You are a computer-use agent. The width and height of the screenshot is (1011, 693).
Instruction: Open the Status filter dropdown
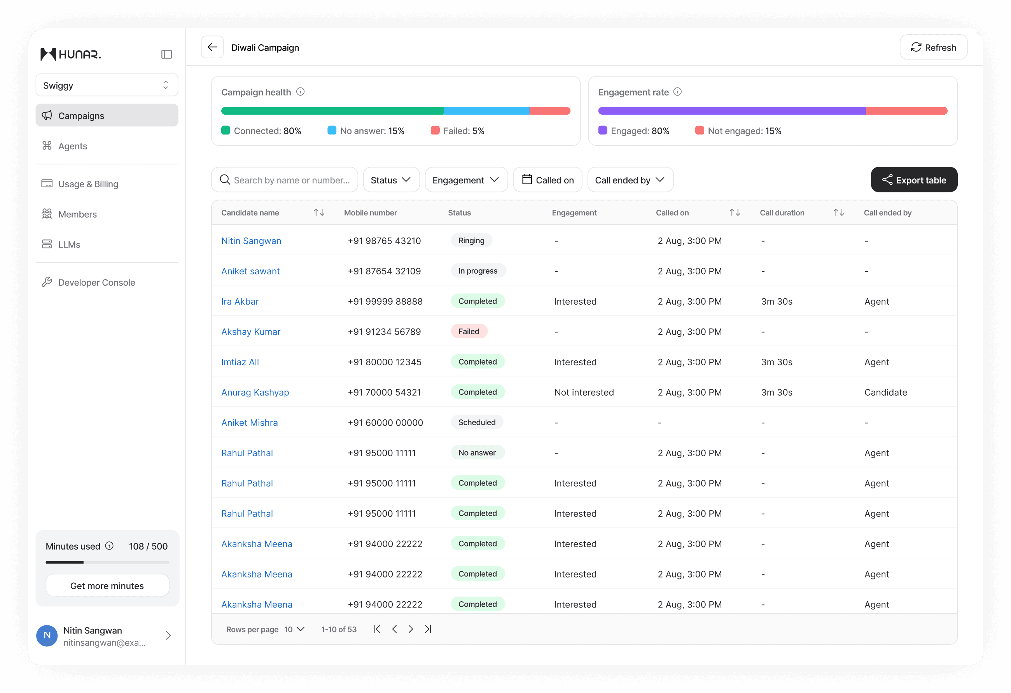coord(391,180)
